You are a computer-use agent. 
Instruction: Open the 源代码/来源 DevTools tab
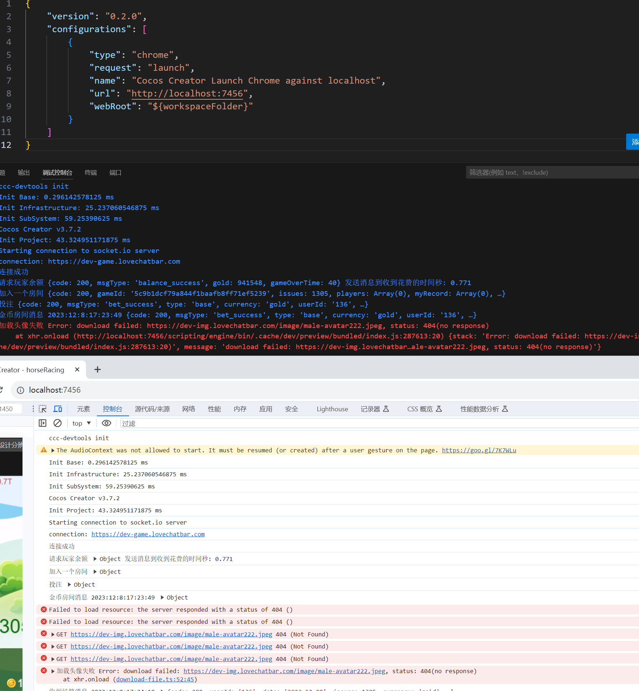152,409
